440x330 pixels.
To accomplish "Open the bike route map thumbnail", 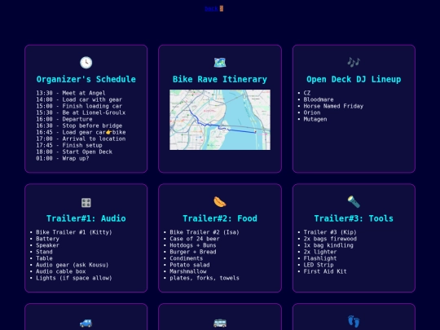I will point(220,120).
